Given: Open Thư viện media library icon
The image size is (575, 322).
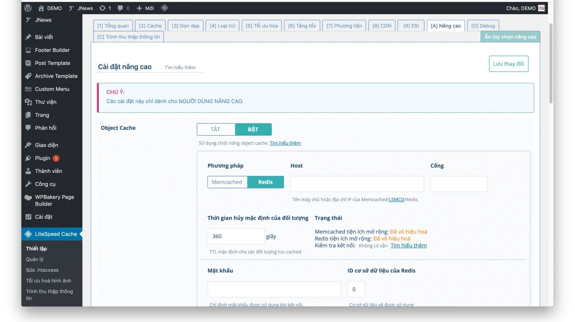Looking at the screenshot, I should point(28,102).
